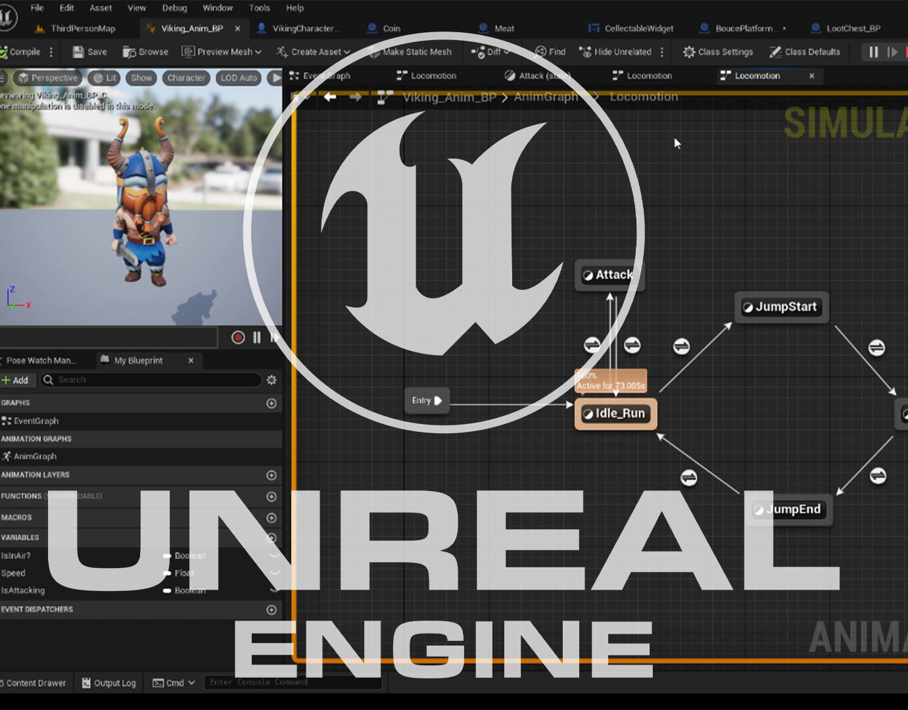
Task: Open Class Defaults
Action: (805, 52)
